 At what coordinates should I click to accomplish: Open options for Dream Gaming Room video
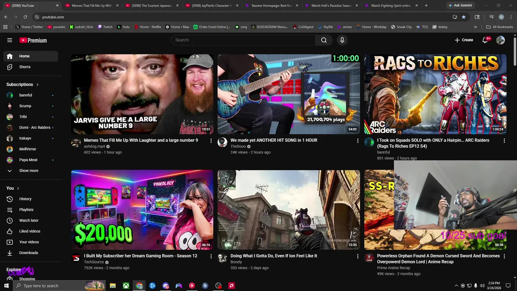click(x=211, y=256)
